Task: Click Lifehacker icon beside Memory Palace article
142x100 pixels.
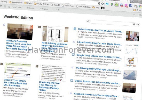Action: click(37, 66)
